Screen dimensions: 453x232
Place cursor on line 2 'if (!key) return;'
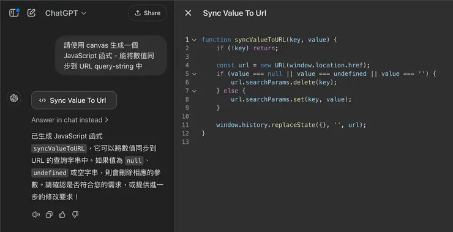click(247, 48)
